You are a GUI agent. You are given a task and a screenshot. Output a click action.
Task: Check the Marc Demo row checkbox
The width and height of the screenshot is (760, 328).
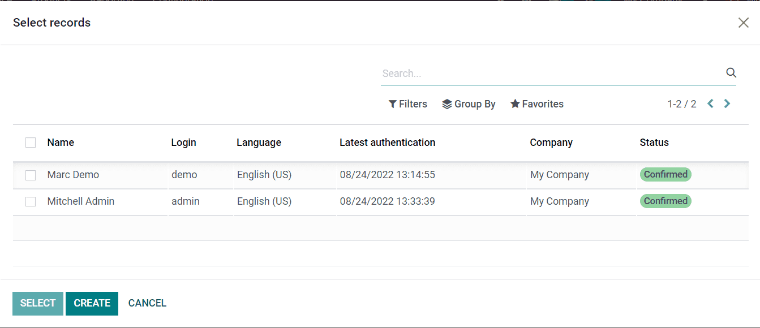tap(31, 175)
